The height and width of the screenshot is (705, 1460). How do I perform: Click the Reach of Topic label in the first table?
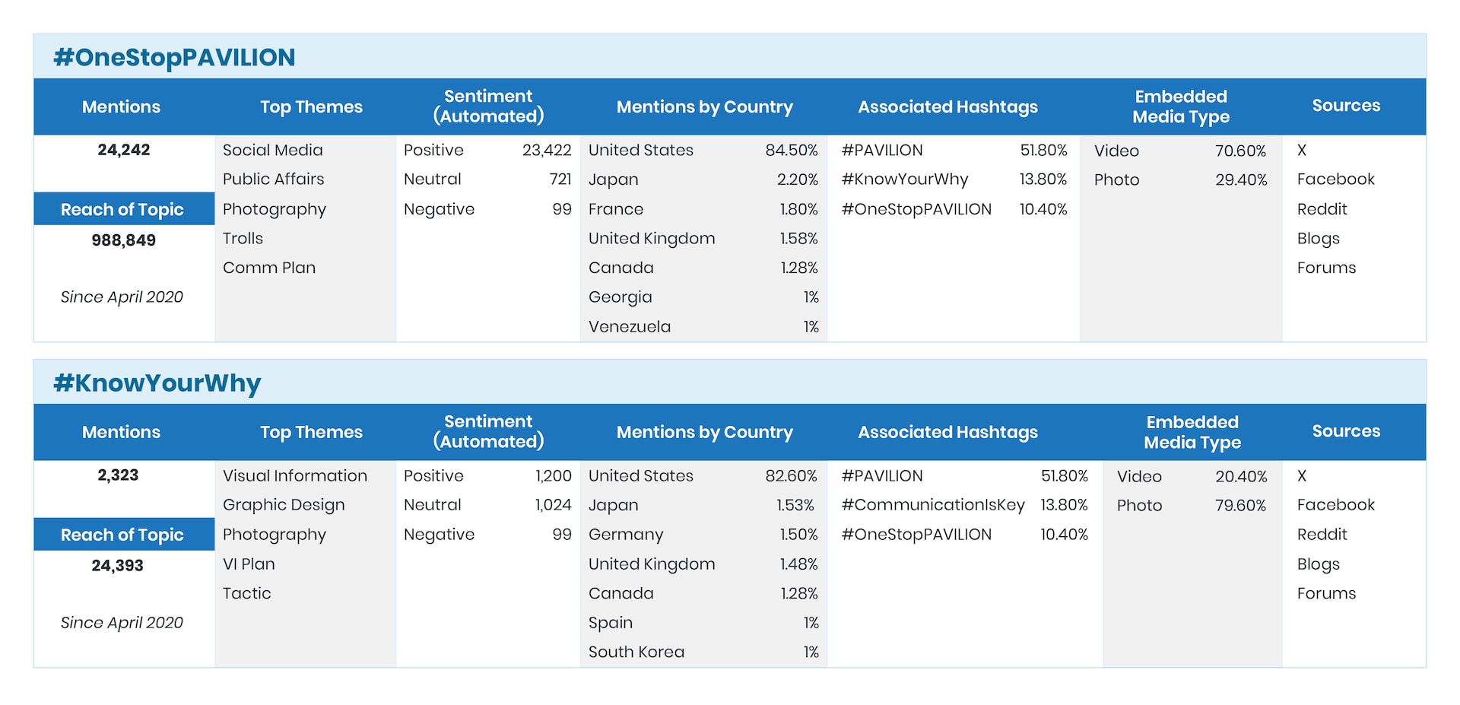coord(123,209)
